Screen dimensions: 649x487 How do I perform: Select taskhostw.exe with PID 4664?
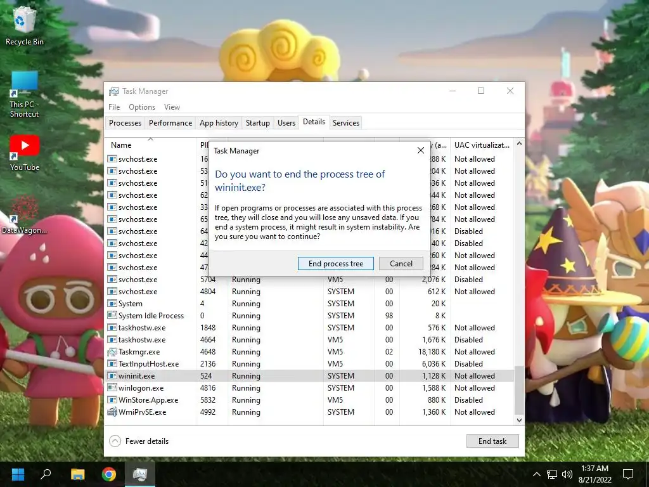pos(309,340)
